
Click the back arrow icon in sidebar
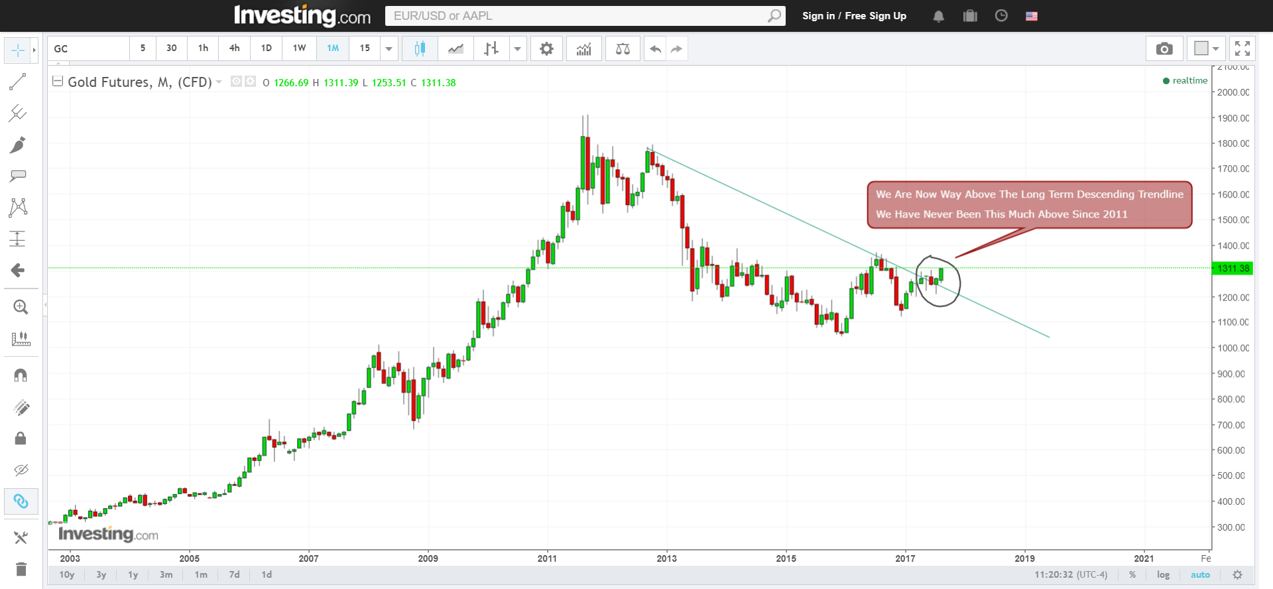18,270
